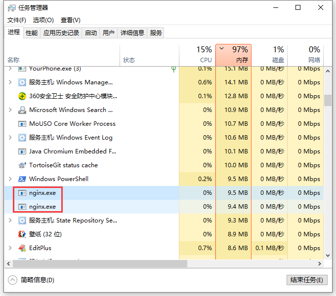Screen dimensions: 336x296
Task: Select the TortoiseGit status cache row text
Action: click(63, 165)
